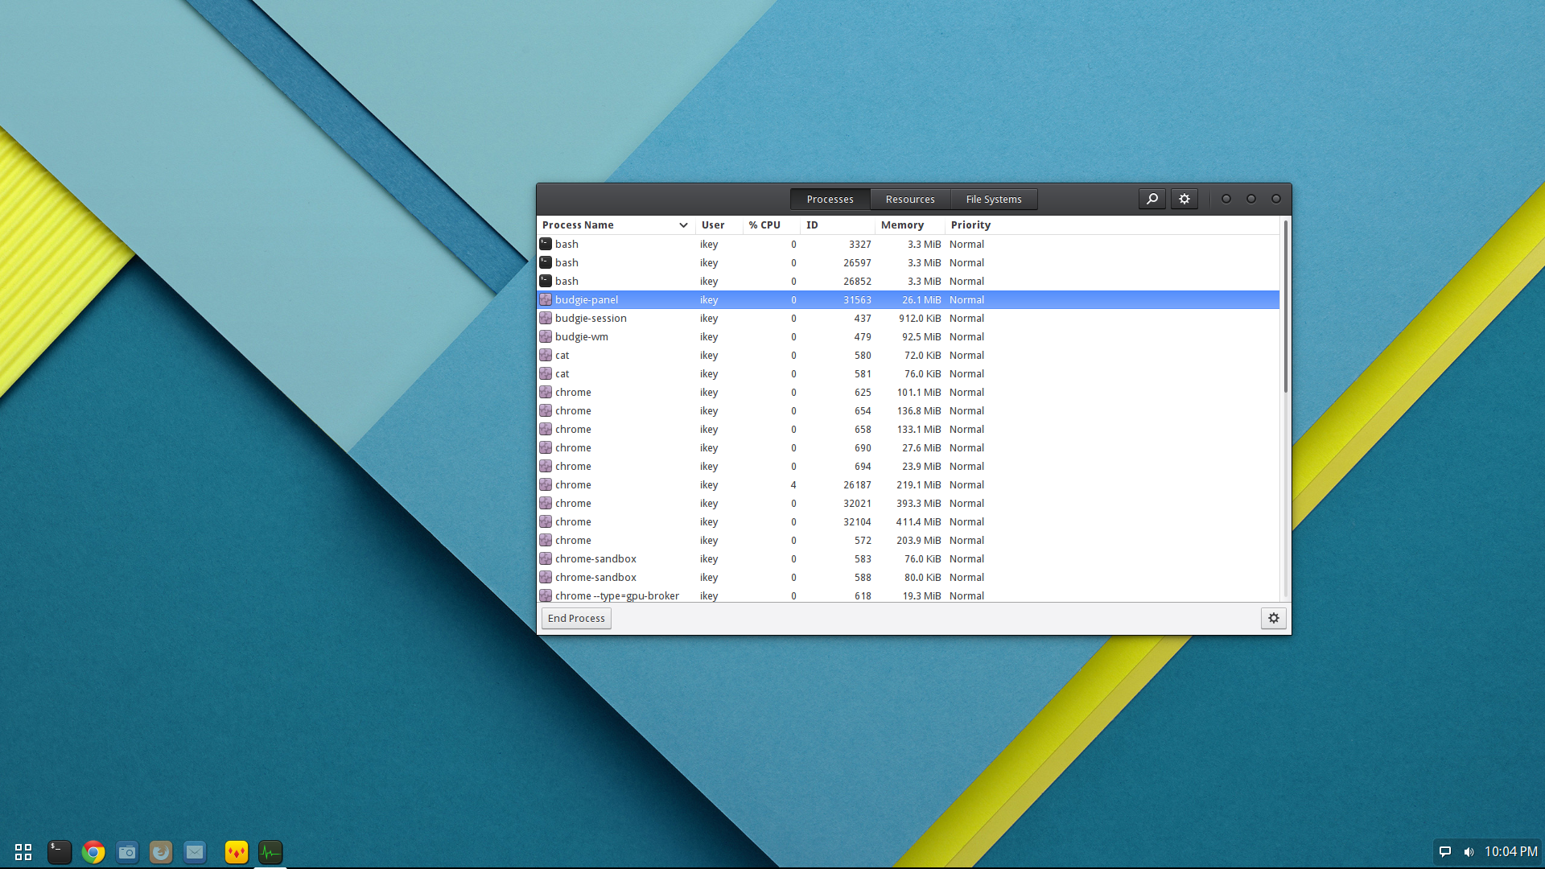Launch Google Chrome from the panel
1545x869 pixels.
point(93,852)
